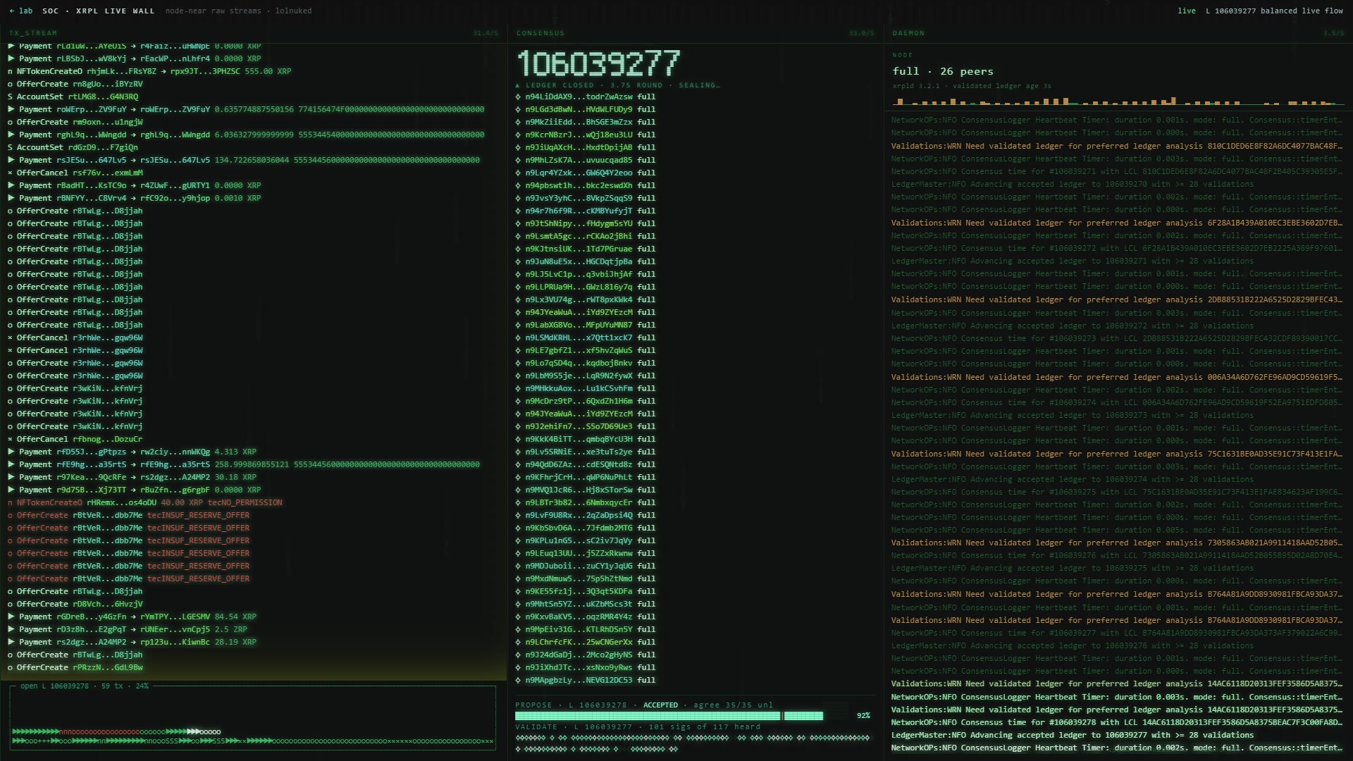Click the payment arrow icon on r97Kea...9QcRfe row
This screenshot has height=761, width=1353.
tap(11, 477)
